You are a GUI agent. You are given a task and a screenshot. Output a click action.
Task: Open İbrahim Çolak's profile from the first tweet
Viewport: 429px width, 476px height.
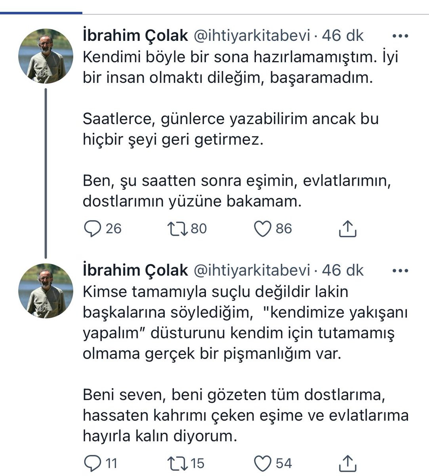click(x=134, y=35)
